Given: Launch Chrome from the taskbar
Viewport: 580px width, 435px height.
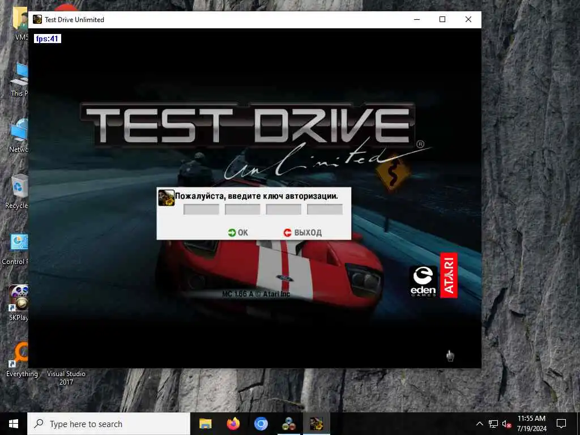Looking at the screenshot, I should coord(261,424).
